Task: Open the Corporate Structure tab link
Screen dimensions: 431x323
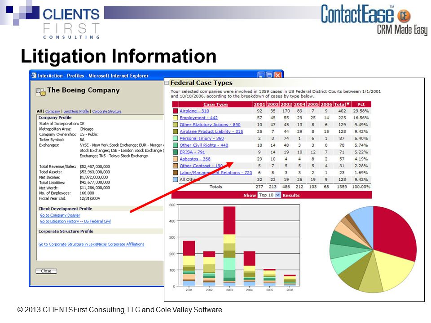Action: tap(107, 111)
